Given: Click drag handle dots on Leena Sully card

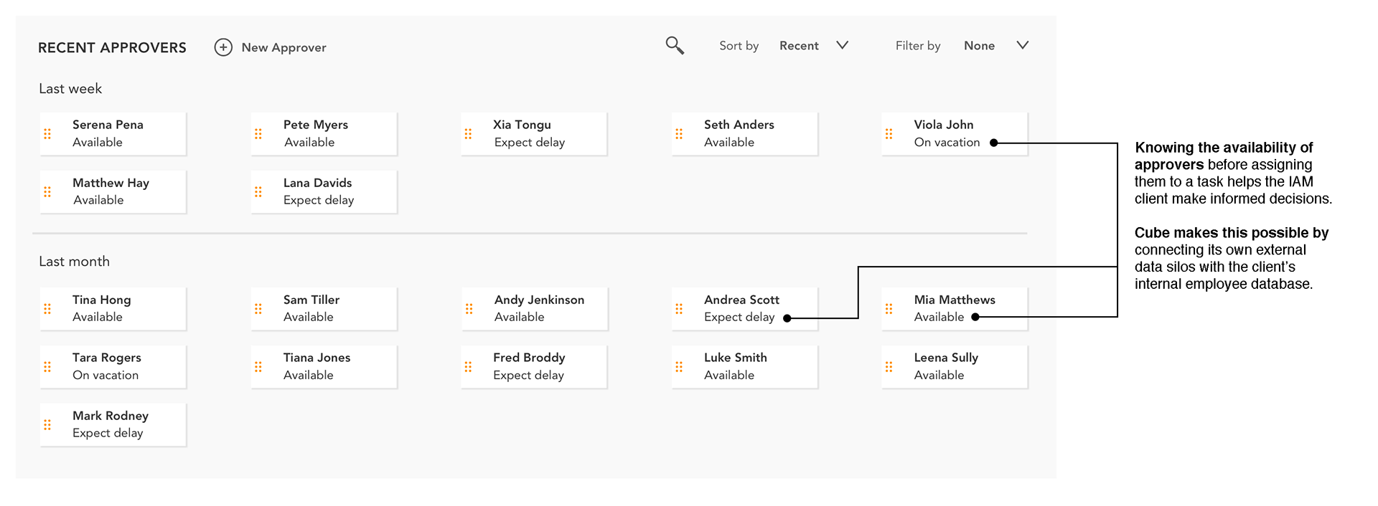Looking at the screenshot, I should pos(889,367).
